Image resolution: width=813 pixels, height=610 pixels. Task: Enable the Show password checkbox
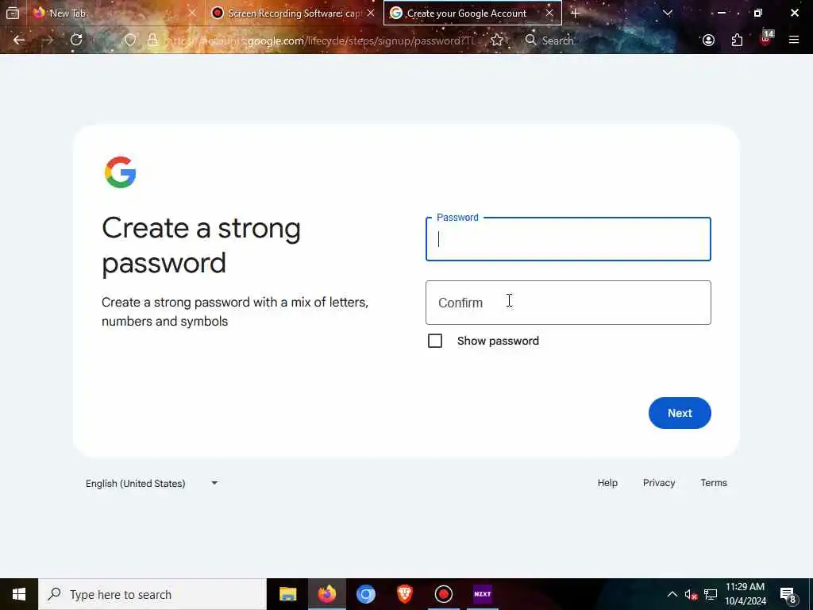pos(435,341)
